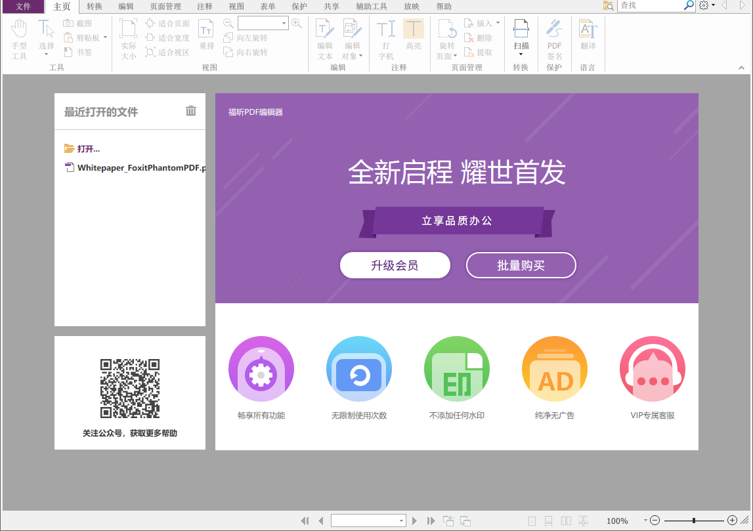Switch to the Convert (转换) ribbon tab

click(95, 7)
